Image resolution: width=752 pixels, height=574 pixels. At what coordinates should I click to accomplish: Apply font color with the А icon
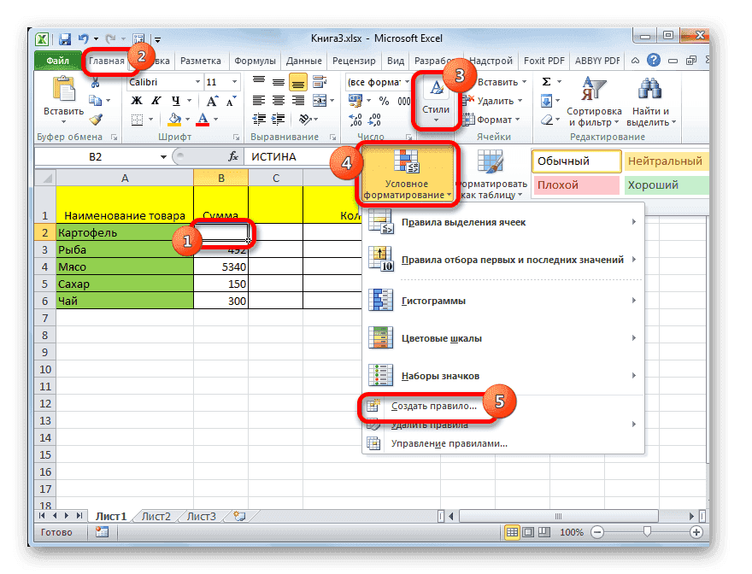(x=203, y=118)
